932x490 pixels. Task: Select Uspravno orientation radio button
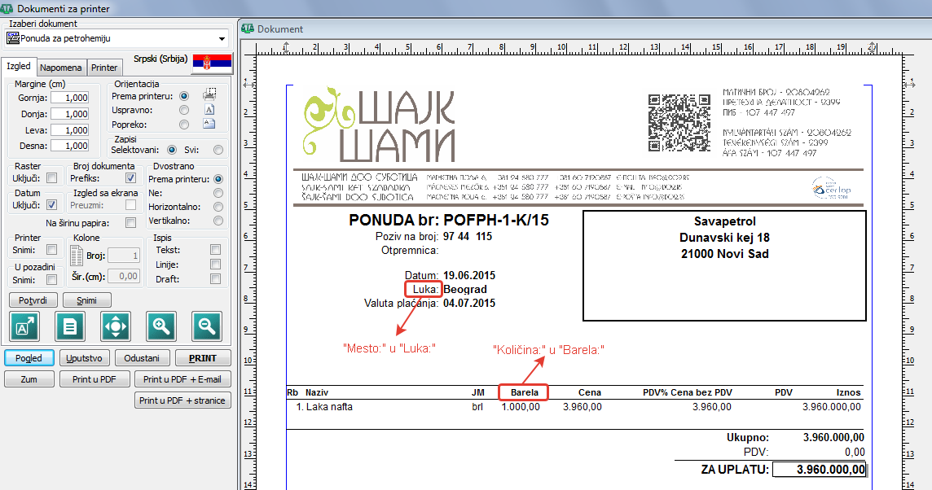coord(184,110)
